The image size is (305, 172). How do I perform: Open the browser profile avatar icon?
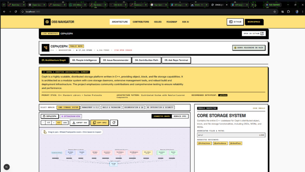coord(297,12)
